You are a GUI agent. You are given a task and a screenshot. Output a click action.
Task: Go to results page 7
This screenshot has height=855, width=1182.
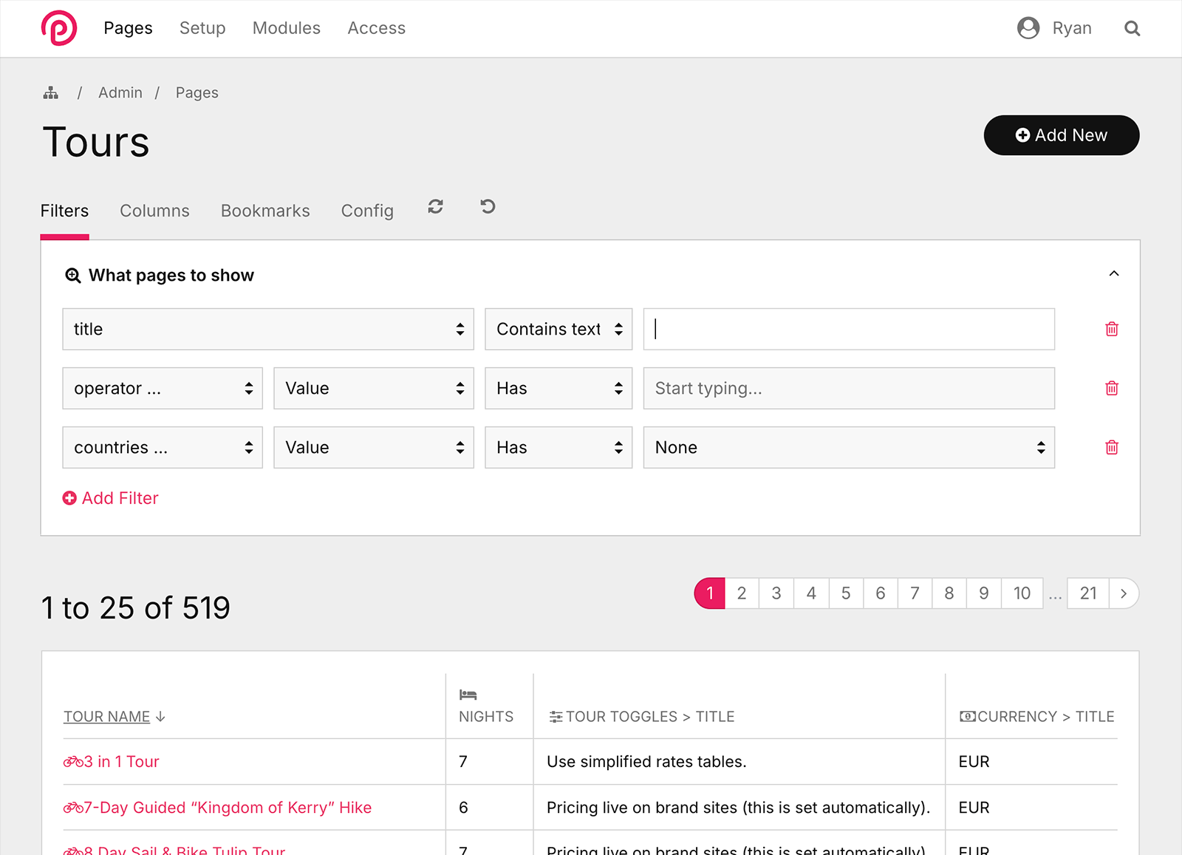tap(915, 593)
